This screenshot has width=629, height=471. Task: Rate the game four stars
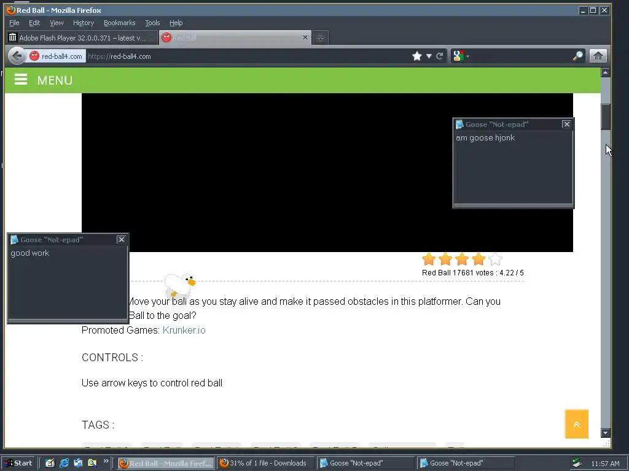click(x=479, y=259)
